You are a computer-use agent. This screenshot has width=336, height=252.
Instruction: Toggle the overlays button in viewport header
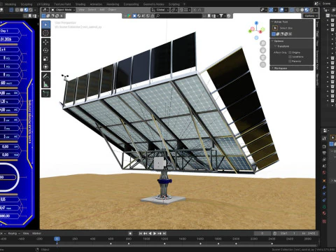[x=281, y=10]
